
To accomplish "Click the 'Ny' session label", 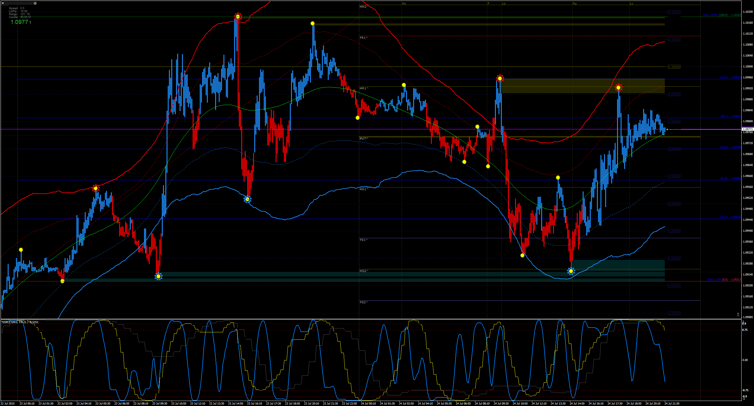I will [575, 4].
